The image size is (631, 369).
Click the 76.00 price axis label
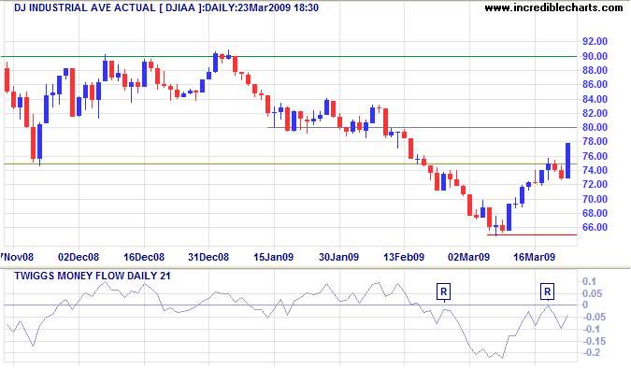[595, 156]
